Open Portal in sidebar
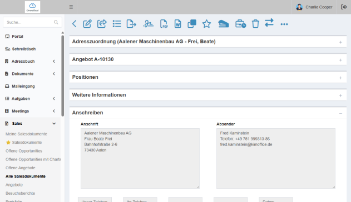The width and height of the screenshot is (351, 202). tap(17, 37)
